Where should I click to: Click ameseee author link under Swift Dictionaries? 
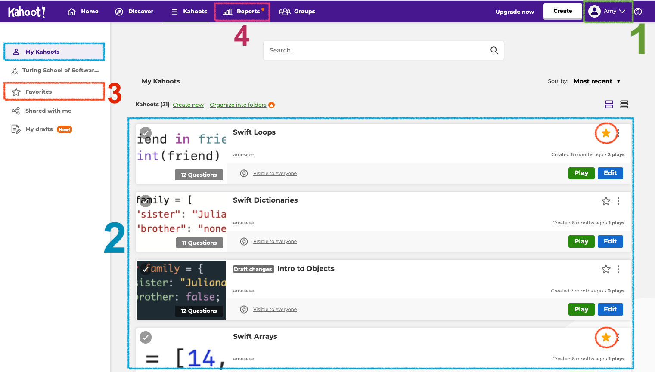point(244,223)
